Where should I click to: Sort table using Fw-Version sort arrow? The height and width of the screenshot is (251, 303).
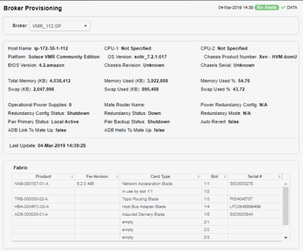tap(117, 177)
